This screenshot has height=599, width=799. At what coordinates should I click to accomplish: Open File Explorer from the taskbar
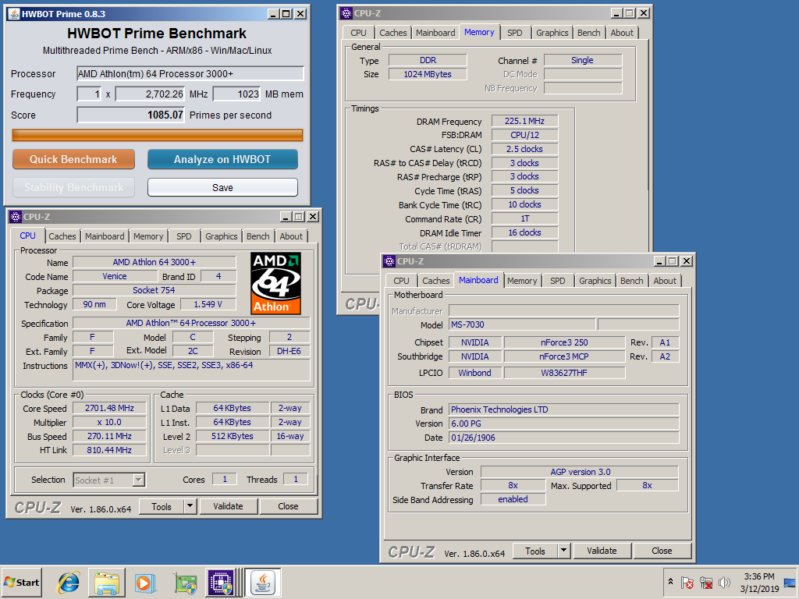coord(107,582)
